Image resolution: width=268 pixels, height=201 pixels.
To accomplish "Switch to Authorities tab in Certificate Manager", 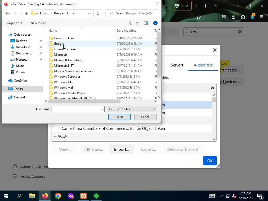I will 203,65.
